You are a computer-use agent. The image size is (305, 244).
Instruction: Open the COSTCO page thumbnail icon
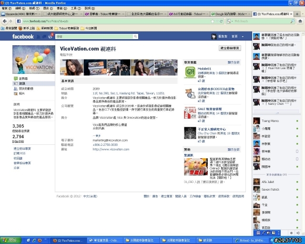click(190, 93)
